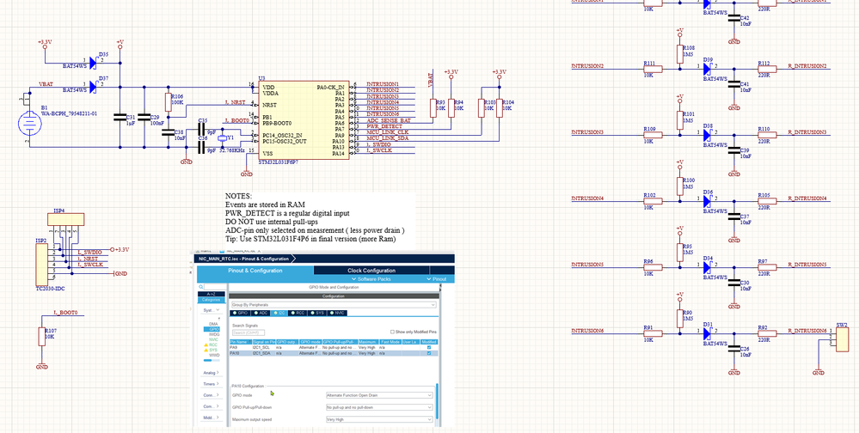Select the U3 STM32L031F6P7 microcontroller body
Viewport: 859px width, 433px height.
click(x=303, y=120)
